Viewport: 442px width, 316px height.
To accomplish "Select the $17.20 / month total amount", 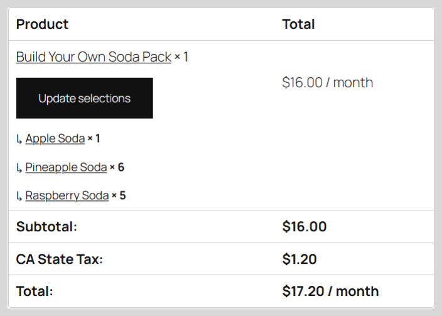I will click(x=330, y=291).
